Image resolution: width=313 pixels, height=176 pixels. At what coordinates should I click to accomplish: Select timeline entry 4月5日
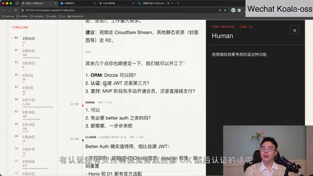pyautogui.click(x=27, y=88)
